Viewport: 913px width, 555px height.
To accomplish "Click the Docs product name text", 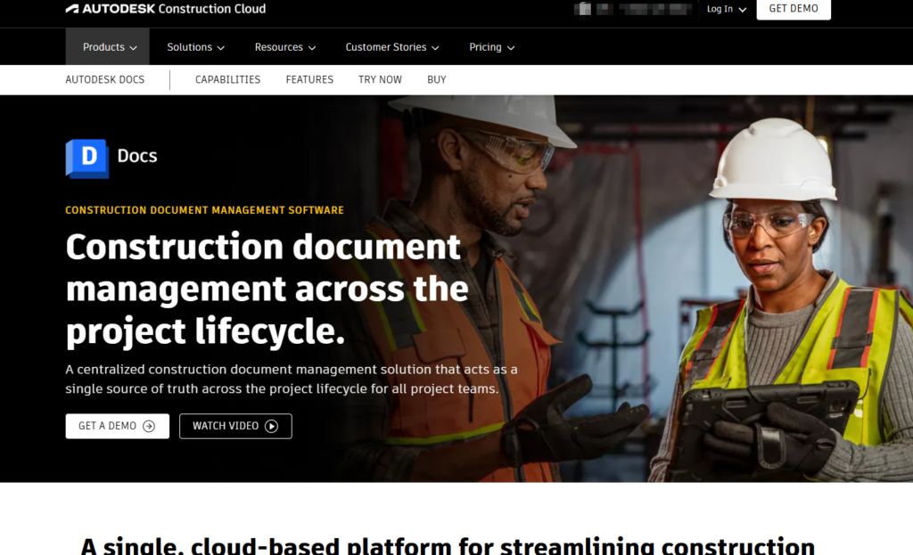I will 137,156.
